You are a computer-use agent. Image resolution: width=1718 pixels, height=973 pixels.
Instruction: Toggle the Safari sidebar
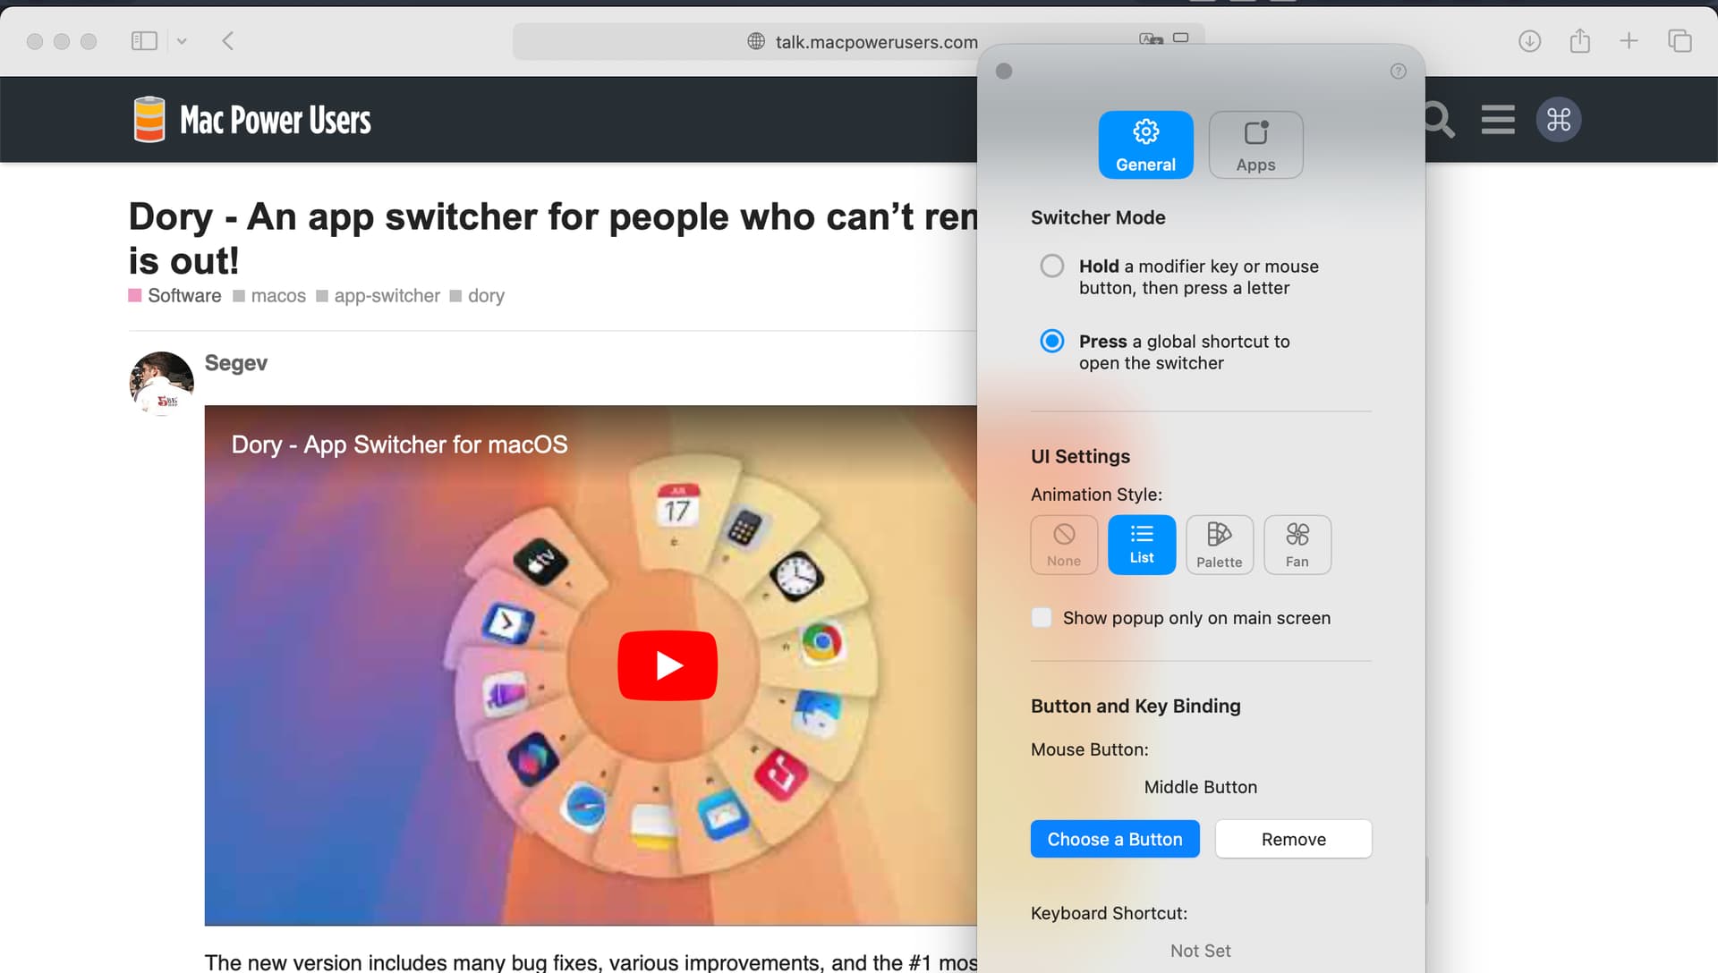coord(144,41)
